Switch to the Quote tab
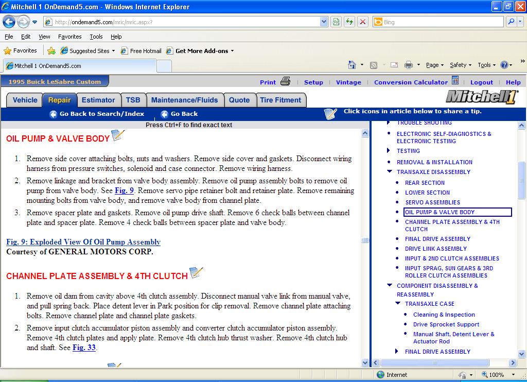The image size is (527, 382). point(239,100)
